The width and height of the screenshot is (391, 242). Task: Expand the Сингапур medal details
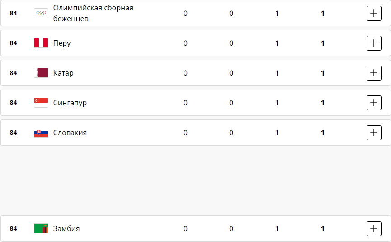tap(374, 103)
